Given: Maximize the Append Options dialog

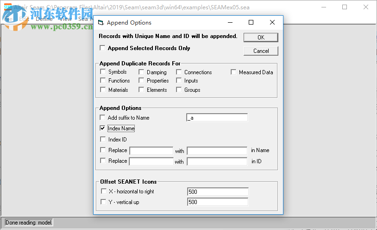Looking at the screenshot, I should (x=251, y=22).
